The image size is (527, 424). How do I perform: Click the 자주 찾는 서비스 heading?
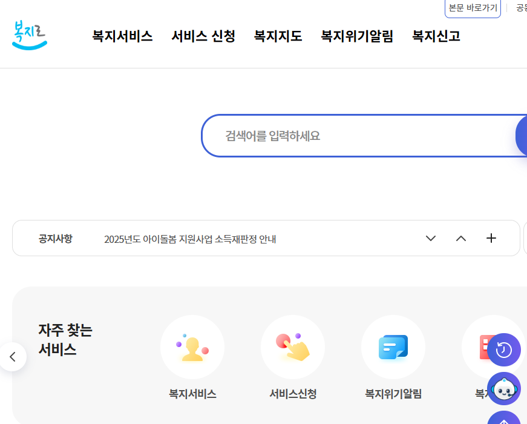coord(65,340)
